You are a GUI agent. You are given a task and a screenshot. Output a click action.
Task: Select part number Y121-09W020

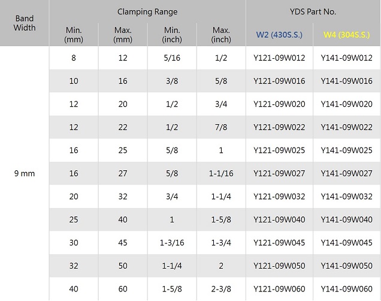(279, 104)
